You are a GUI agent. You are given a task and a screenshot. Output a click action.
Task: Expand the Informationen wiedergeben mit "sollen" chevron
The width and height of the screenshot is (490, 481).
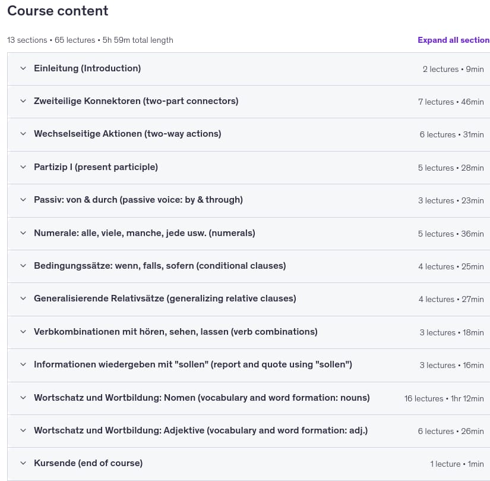pos(23,364)
